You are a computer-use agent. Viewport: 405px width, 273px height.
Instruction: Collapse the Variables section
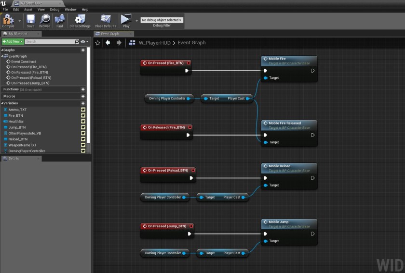pyautogui.click(x=2, y=103)
